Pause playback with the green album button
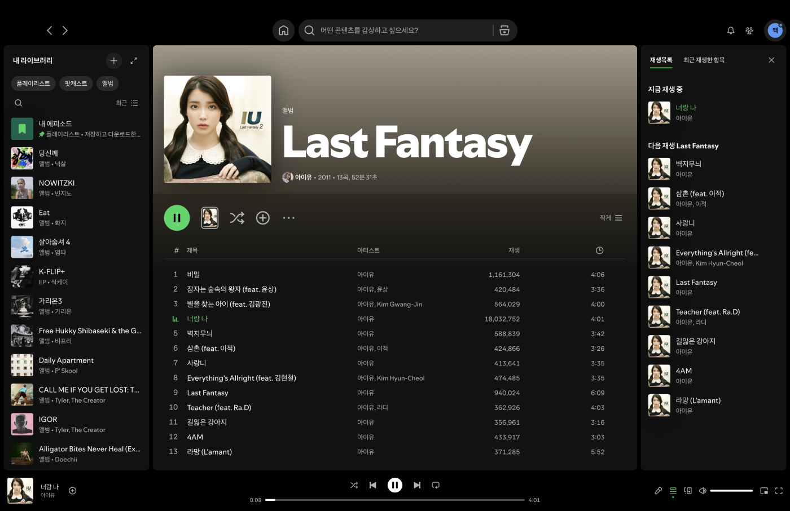The width and height of the screenshot is (790, 511). [x=177, y=218]
